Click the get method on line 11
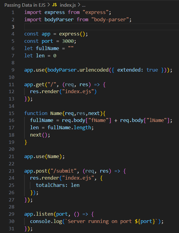The width and height of the screenshot is (179, 233). (x=40, y=85)
